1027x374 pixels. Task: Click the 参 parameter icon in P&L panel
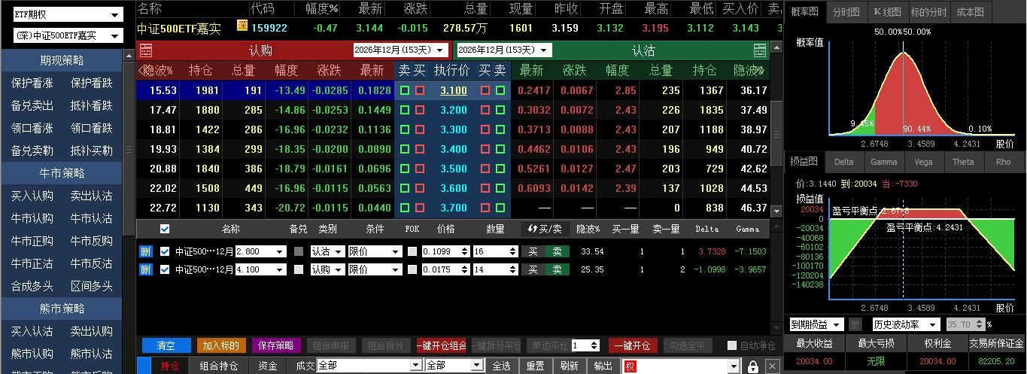[855, 324]
